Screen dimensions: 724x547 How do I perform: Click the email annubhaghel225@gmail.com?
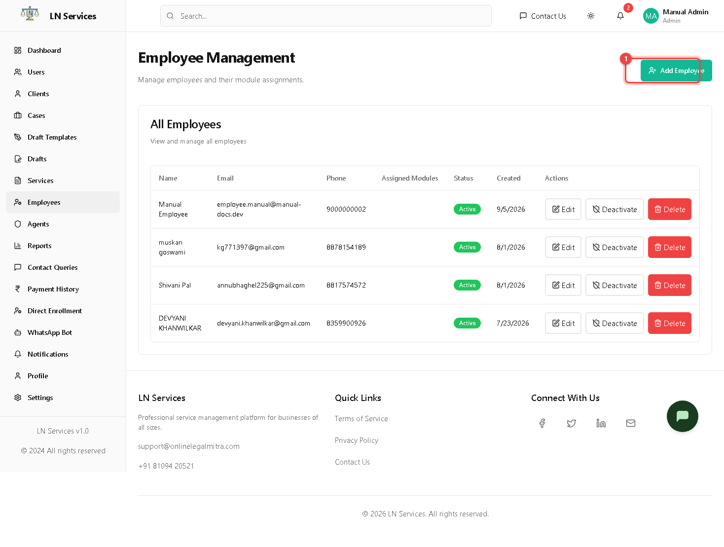tap(261, 285)
